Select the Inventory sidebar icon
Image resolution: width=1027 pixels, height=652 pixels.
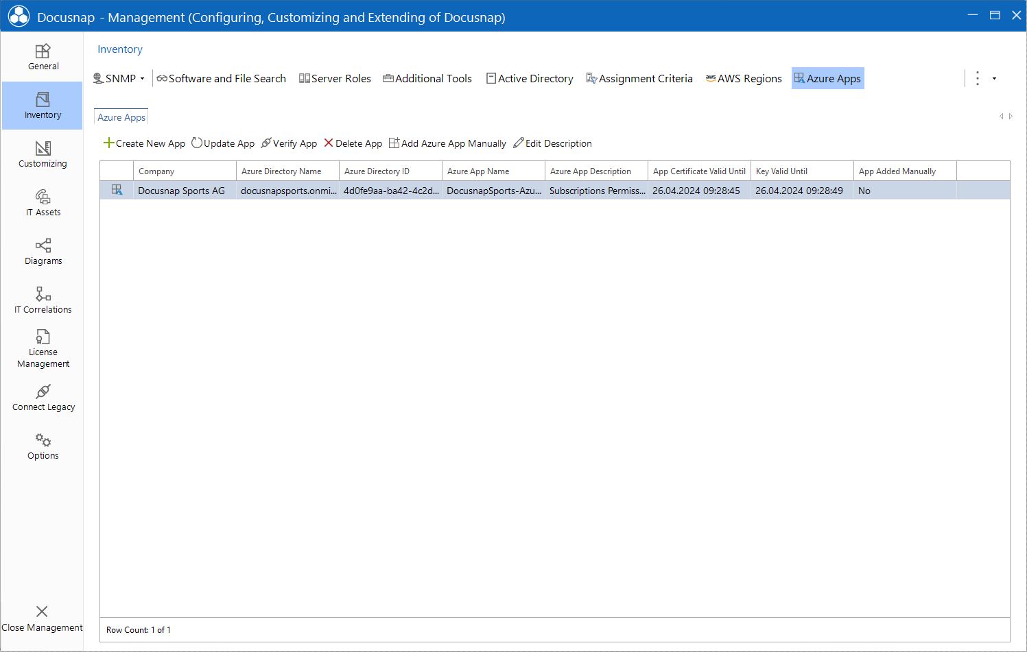pos(43,99)
